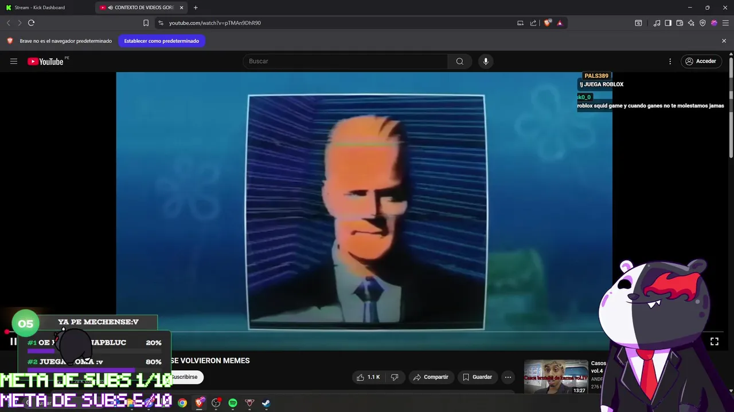
Task: Save video with Guardar button
Action: (x=477, y=377)
